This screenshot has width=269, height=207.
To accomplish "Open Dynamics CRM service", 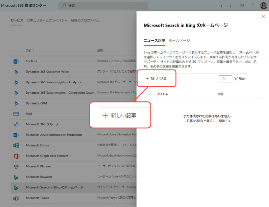I will [36, 103].
